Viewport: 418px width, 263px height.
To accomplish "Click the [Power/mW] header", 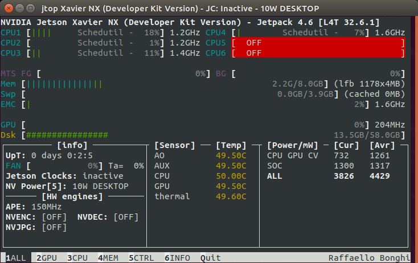I will (293, 145).
